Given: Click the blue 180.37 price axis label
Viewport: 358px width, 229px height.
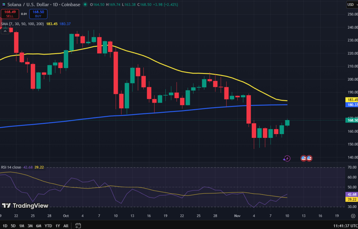Looking at the screenshot, I should [x=352, y=105].
